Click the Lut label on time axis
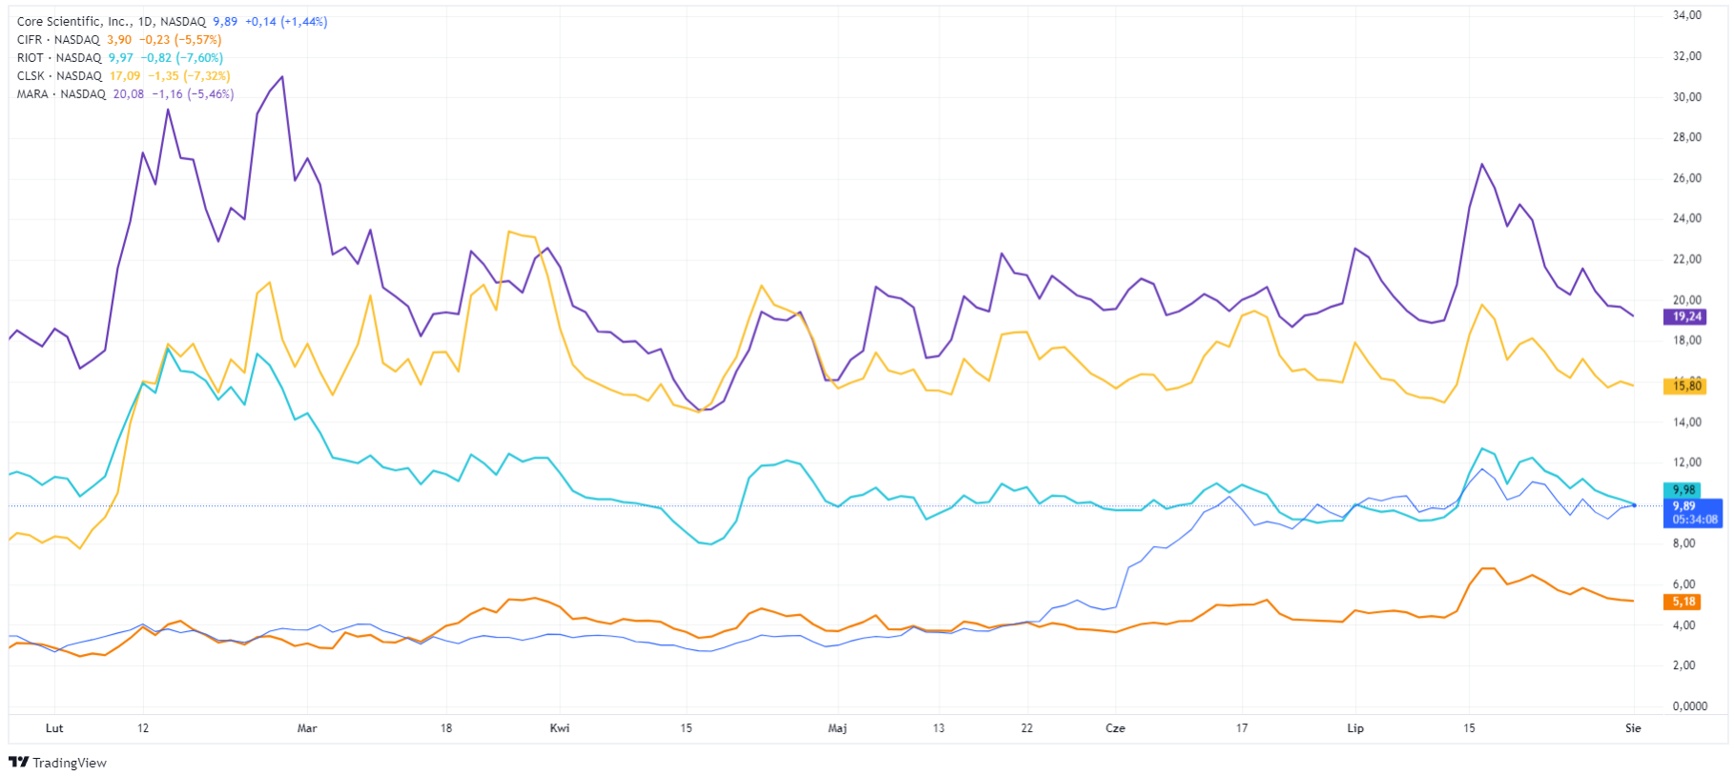 click(x=54, y=728)
